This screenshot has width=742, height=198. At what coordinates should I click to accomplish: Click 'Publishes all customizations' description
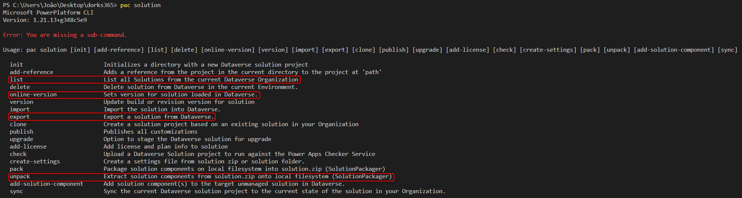[151, 132]
